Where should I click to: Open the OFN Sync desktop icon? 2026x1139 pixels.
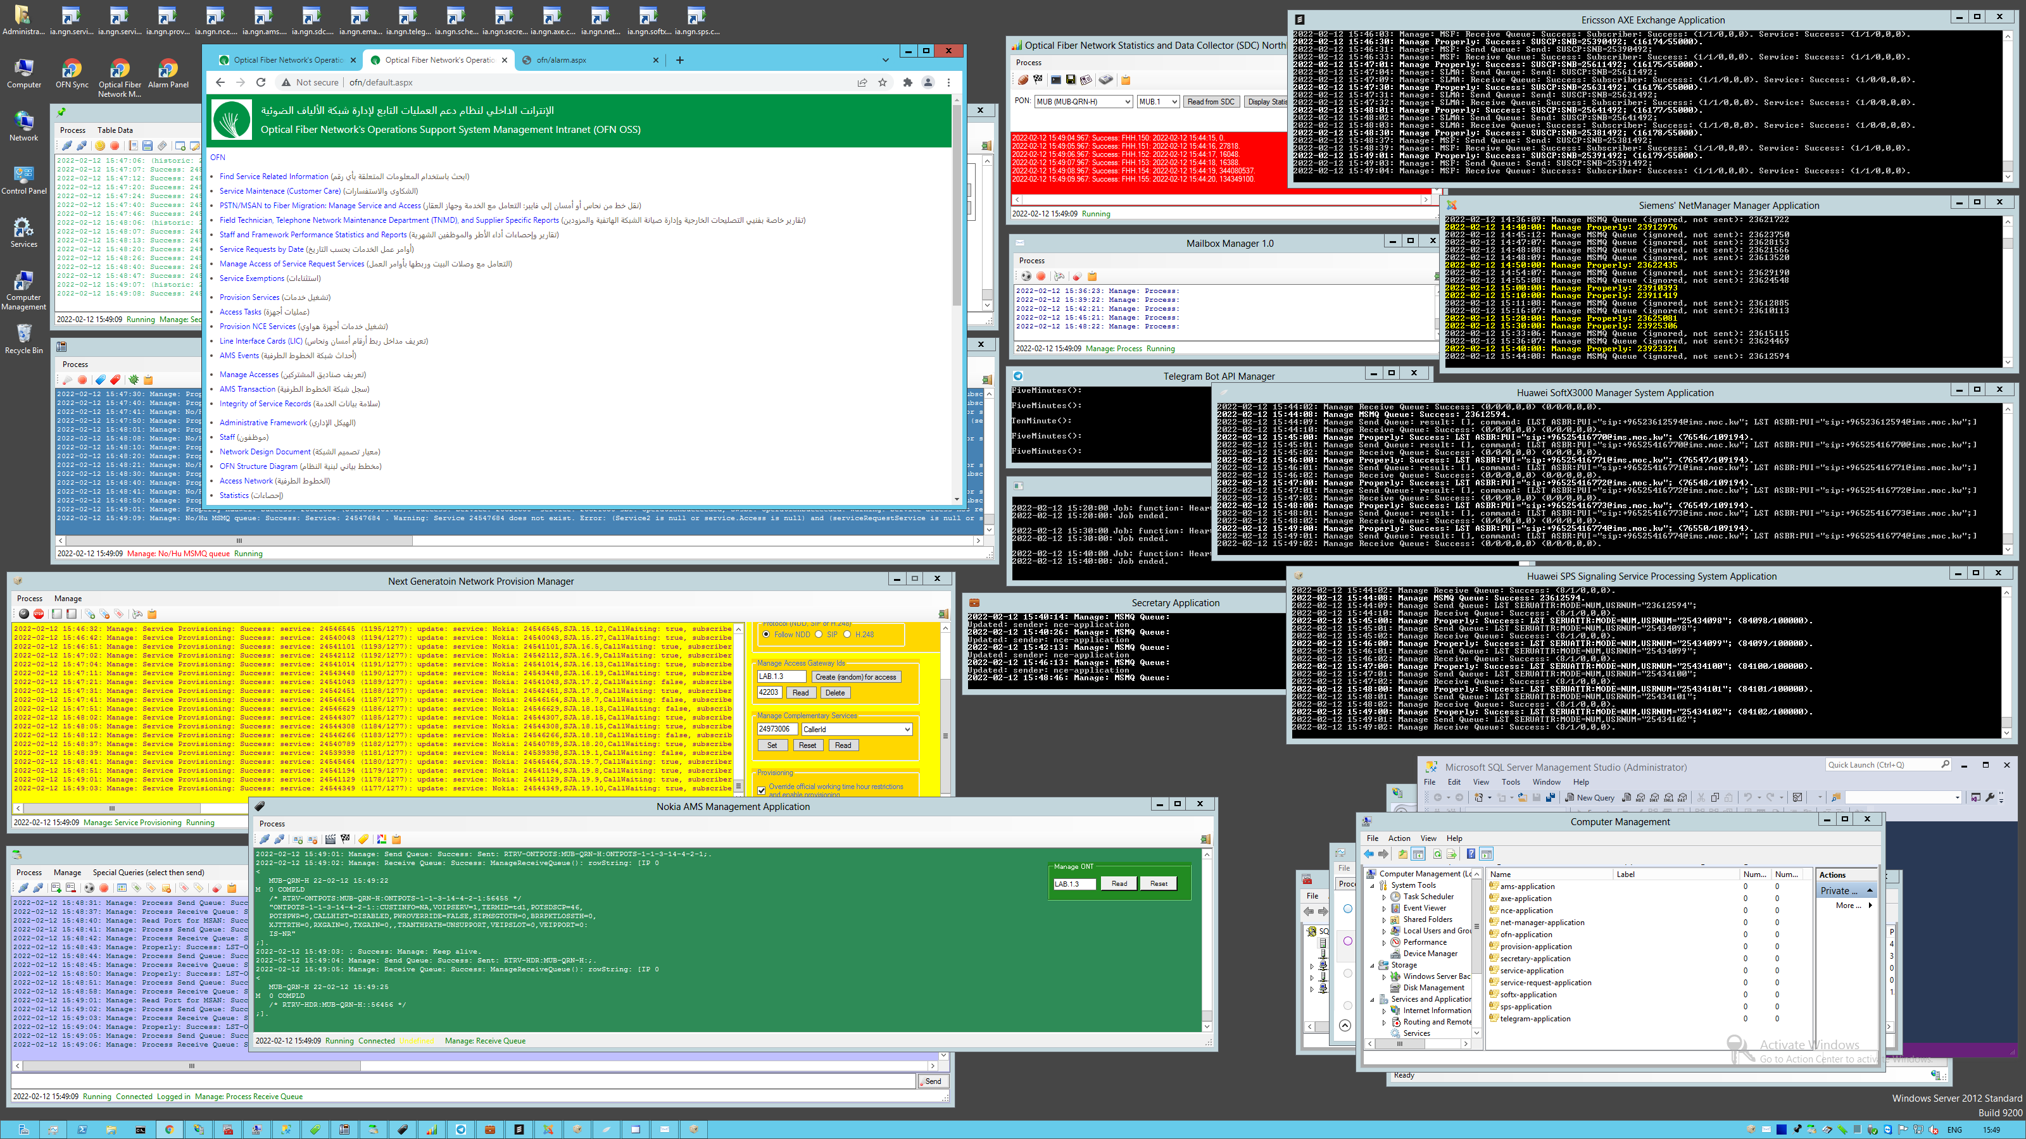72,74
